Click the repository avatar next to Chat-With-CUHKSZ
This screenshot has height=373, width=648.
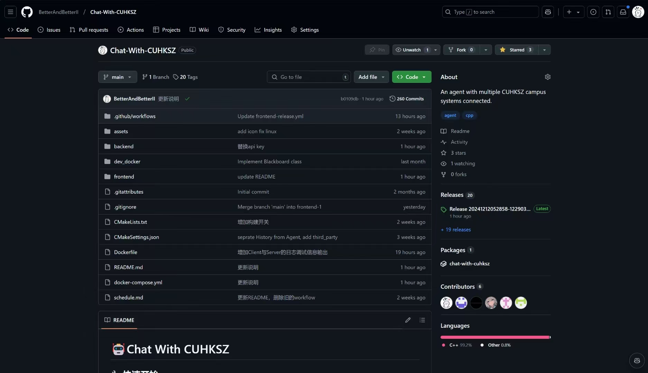coord(102,50)
